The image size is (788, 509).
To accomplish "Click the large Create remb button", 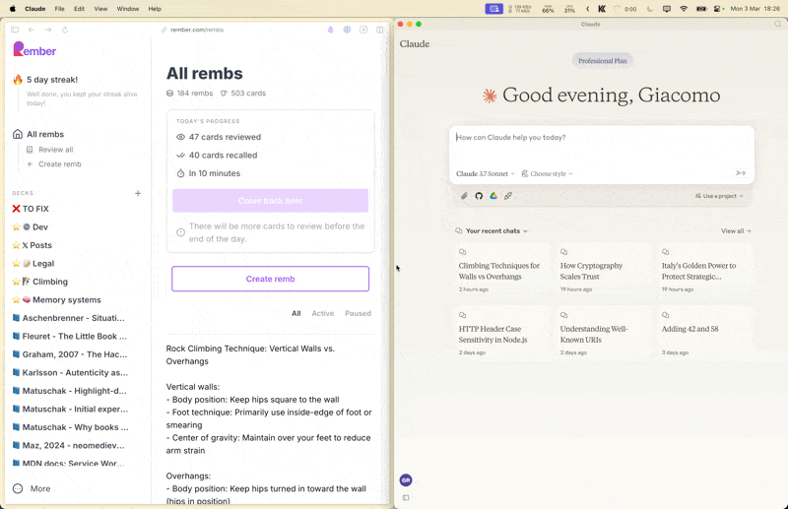I will 270,279.
